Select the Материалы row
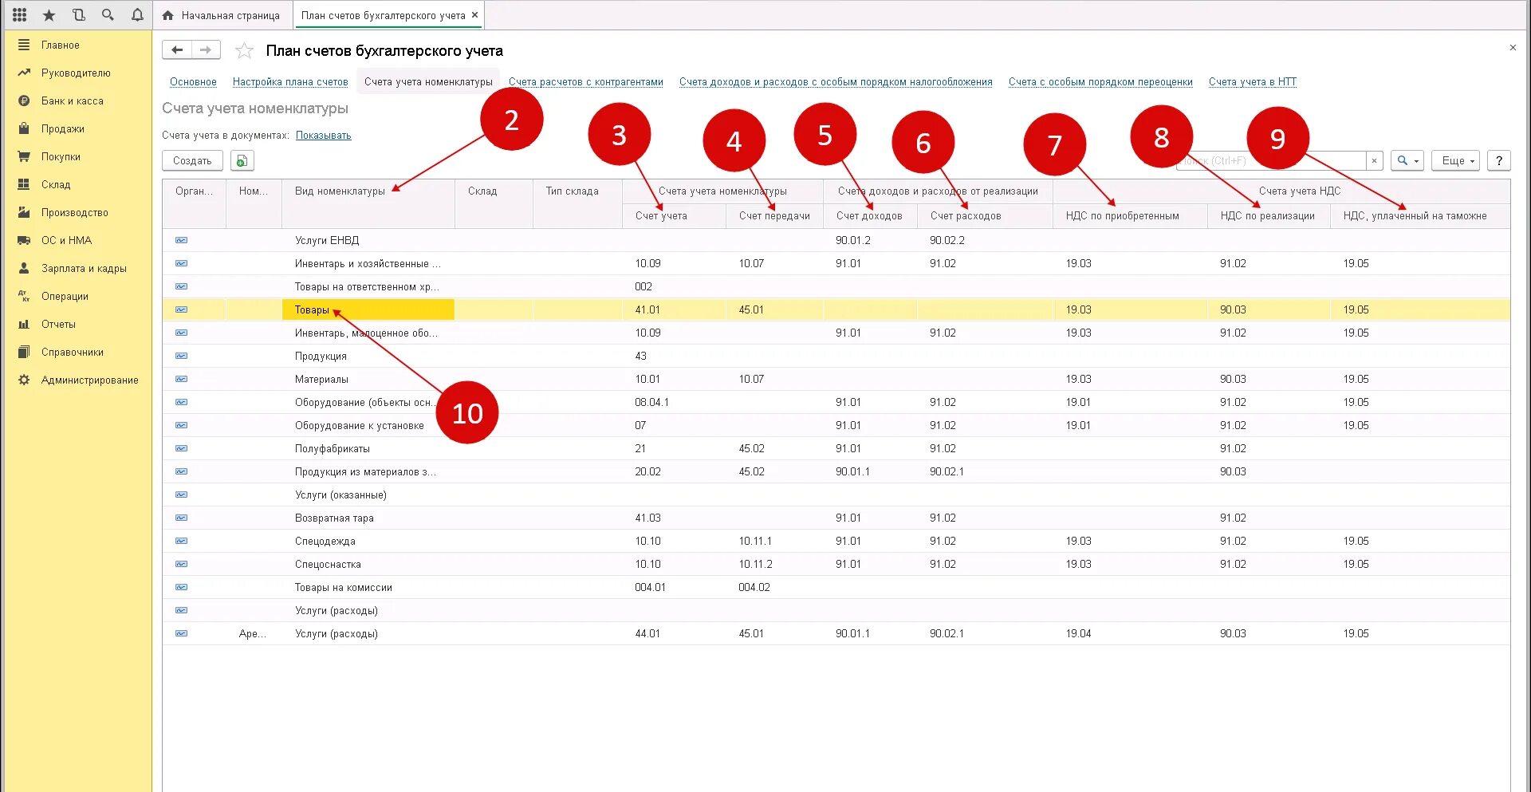 point(836,379)
